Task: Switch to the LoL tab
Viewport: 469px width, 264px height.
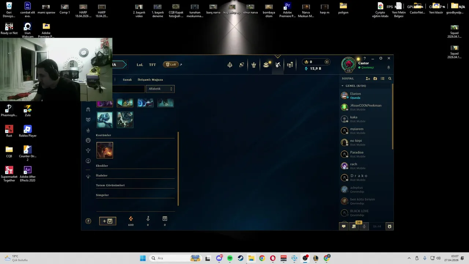Action: 140,65
